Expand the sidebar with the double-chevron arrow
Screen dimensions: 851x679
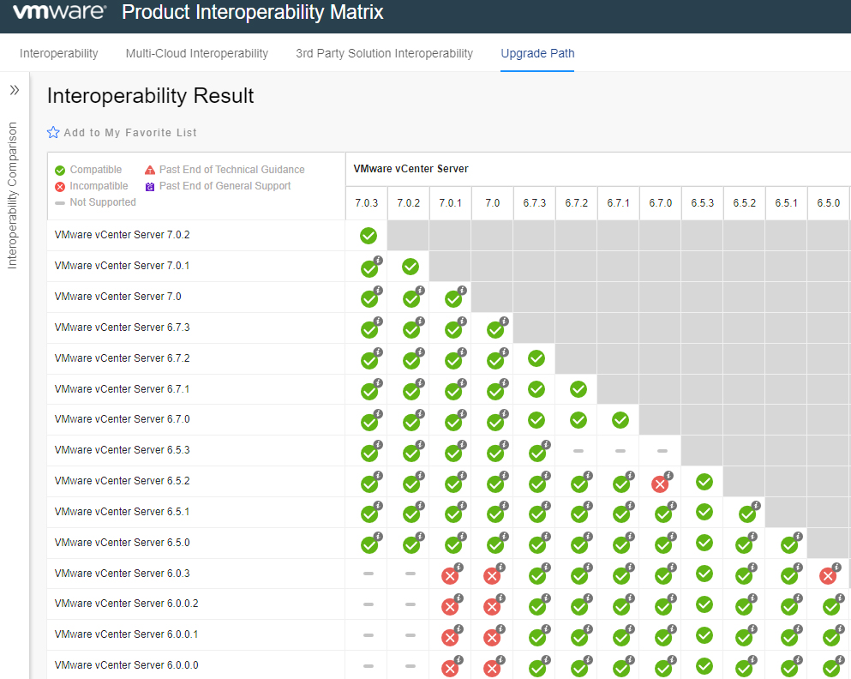(15, 89)
